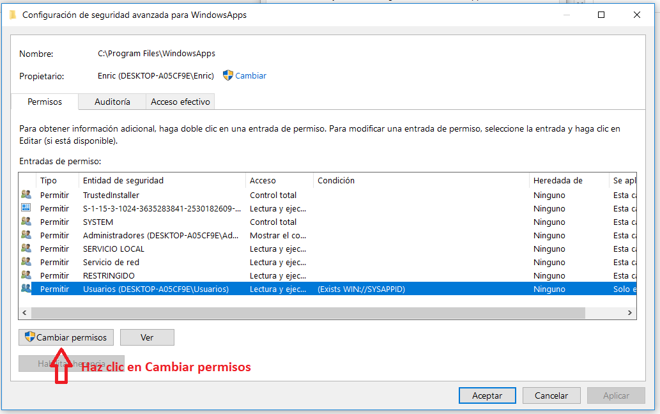Open the Auditoría tab
The width and height of the screenshot is (660, 414).
pyautogui.click(x=112, y=102)
